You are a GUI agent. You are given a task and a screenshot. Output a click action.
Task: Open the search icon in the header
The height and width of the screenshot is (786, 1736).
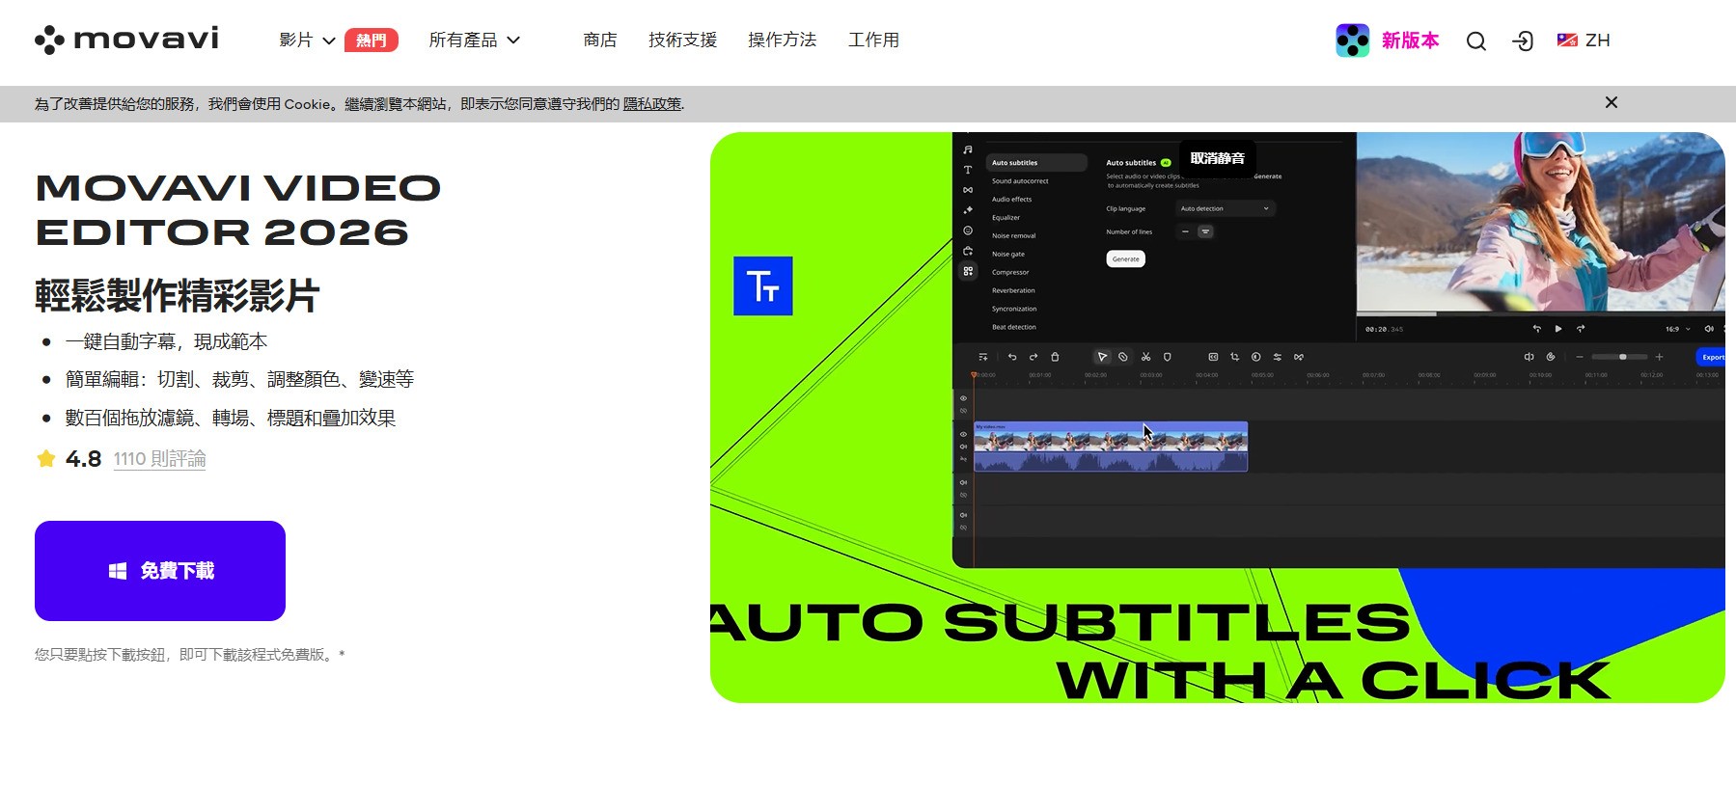1475,41
